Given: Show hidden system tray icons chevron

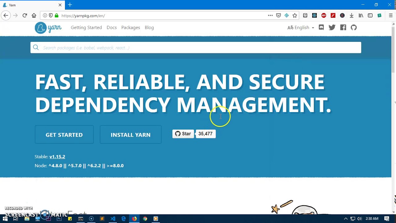Looking at the screenshot, I should [x=346, y=219].
